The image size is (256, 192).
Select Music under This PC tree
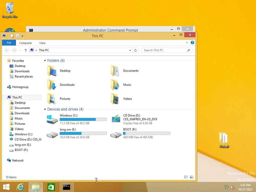coord(18,118)
